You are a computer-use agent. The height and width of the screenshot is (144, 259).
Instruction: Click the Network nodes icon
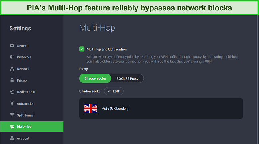point(12,69)
